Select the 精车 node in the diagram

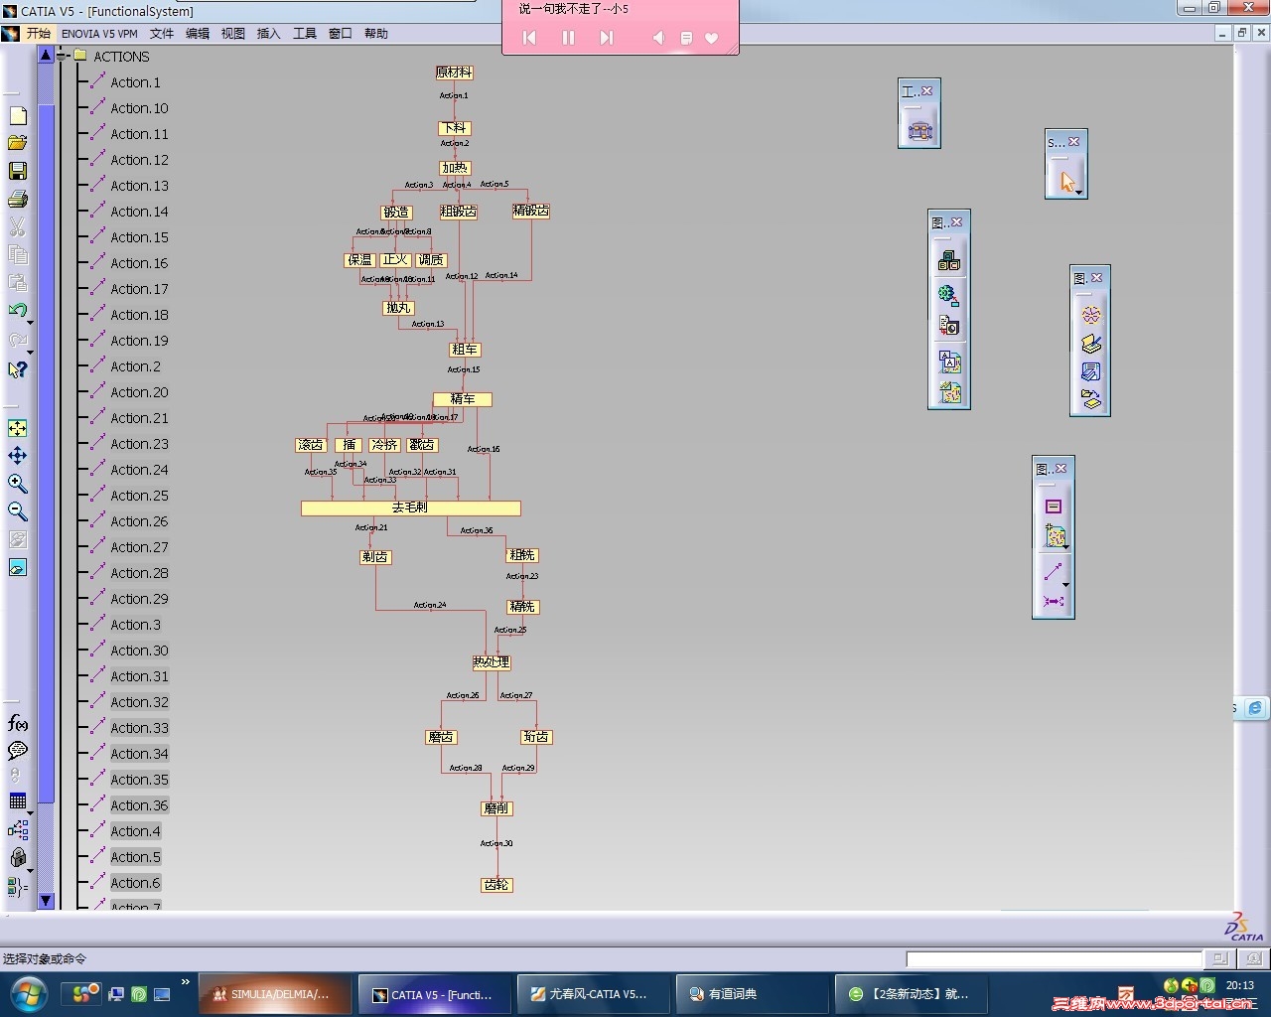(x=463, y=399)
